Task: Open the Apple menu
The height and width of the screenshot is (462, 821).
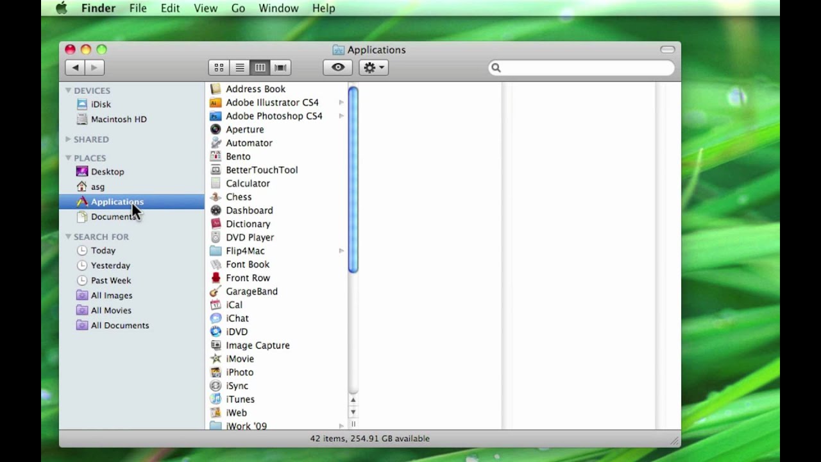Action: [62, 8]
